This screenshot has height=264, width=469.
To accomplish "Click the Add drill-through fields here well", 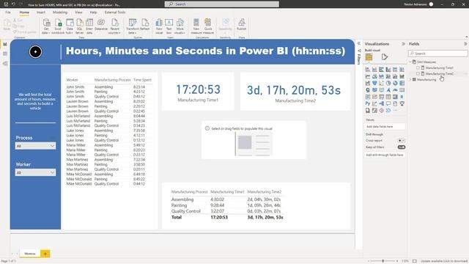I will (x=385, y=155).
